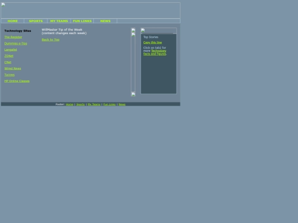Click the scroll-down arrow image icon

(133, 94)
